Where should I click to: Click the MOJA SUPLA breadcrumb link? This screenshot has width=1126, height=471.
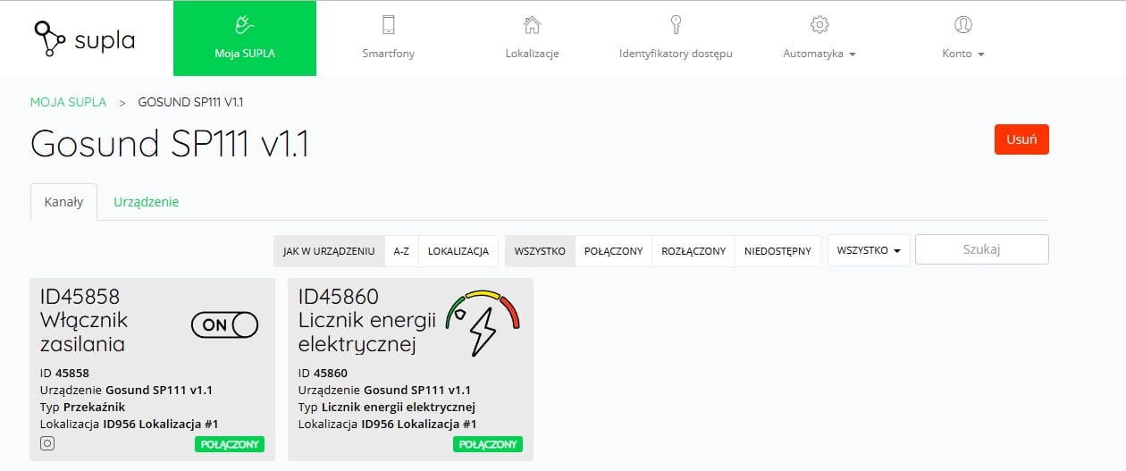pyautogui.click(x=68, y=102)
